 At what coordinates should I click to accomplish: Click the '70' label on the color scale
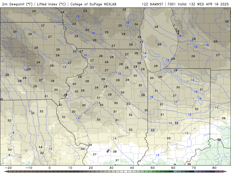[x=194, y=168]
